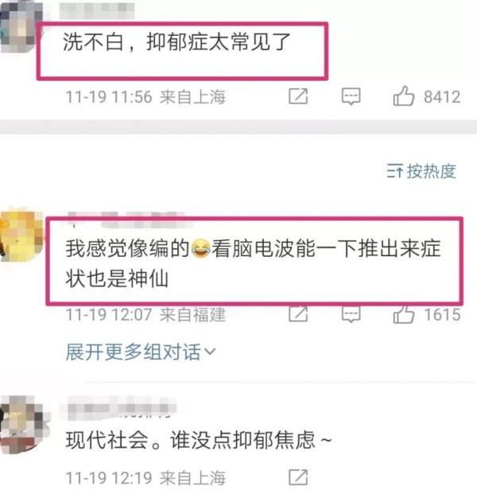Viewport: 477px width, 494px height.
Task: Like the comment with 8412 likes
Action: click(x=403, y=95)
